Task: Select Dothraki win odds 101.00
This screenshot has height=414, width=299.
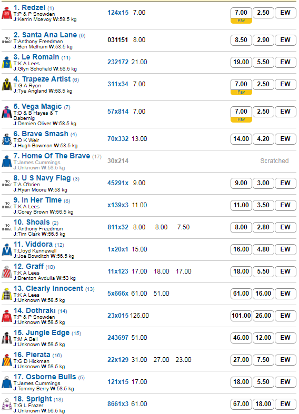Action: [241, 316]
